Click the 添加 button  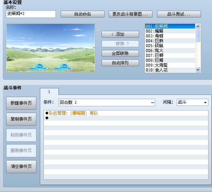(120, 34)
